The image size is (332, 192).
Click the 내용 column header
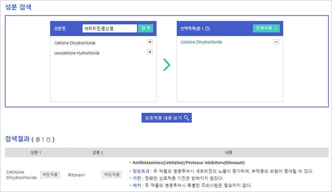pos(228,152)
